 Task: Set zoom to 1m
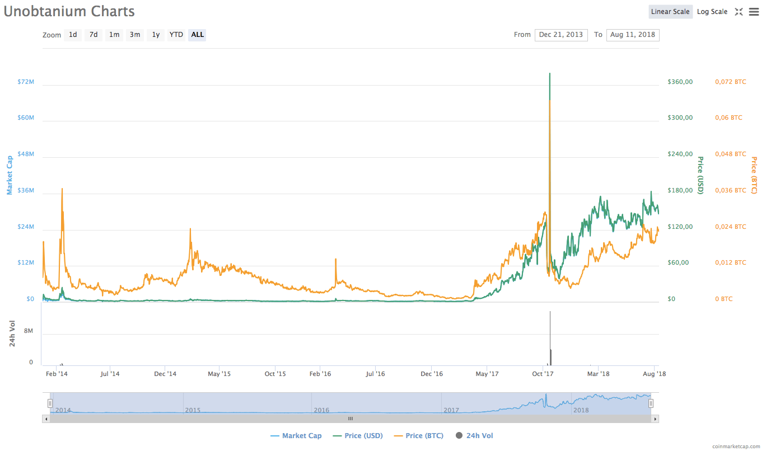(114, 35)
